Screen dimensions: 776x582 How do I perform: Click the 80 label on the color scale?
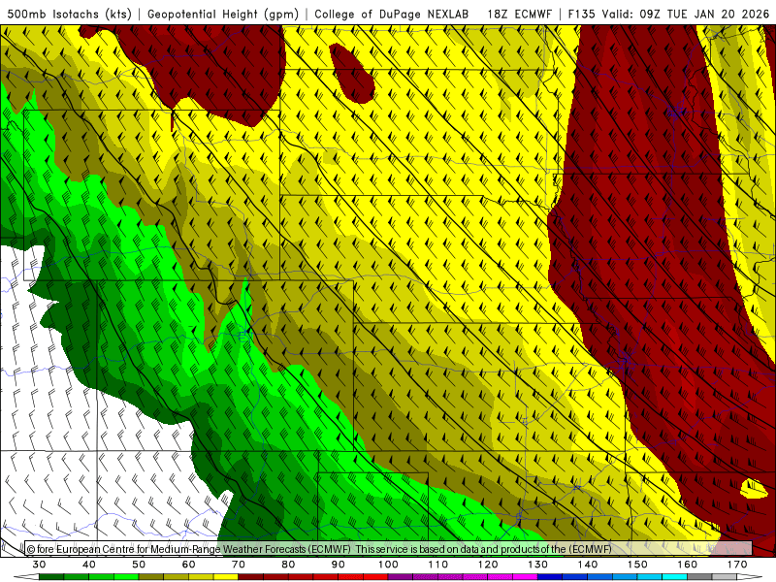pyautogui.click(x=288, y=565)
